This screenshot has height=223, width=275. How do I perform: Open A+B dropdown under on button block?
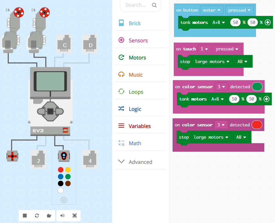click(x=219, y=22)
